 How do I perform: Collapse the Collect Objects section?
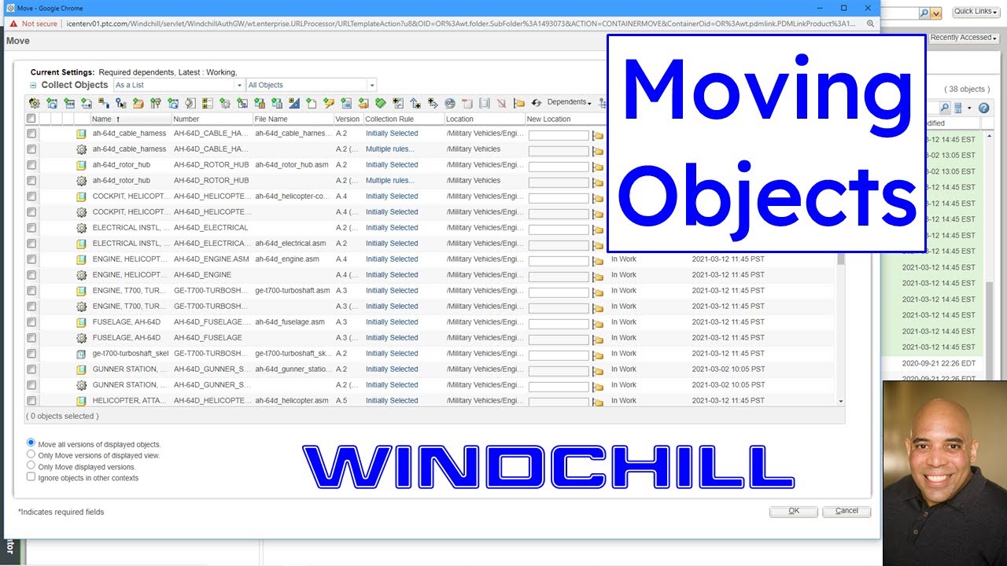33,85
